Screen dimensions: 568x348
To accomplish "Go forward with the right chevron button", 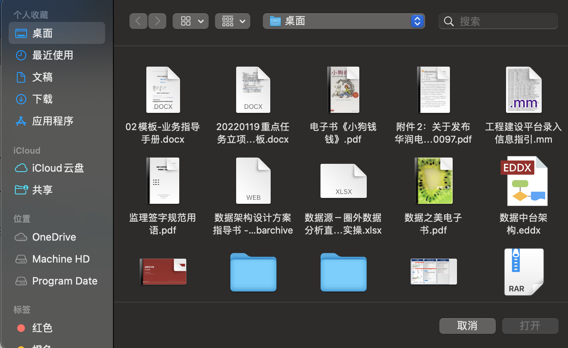I will [x=157, y=21].
